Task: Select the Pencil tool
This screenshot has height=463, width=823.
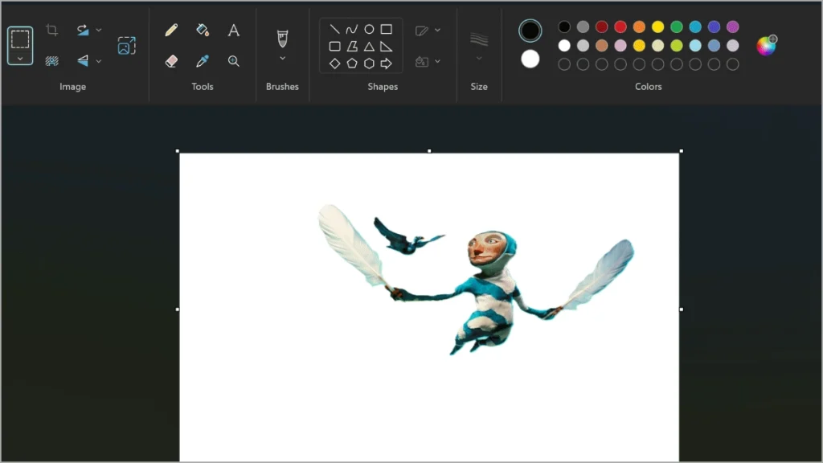Action: point(171,30)
